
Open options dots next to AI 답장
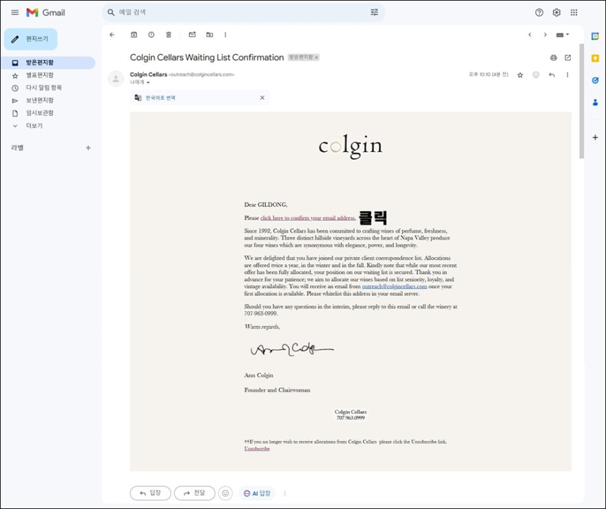285,493
